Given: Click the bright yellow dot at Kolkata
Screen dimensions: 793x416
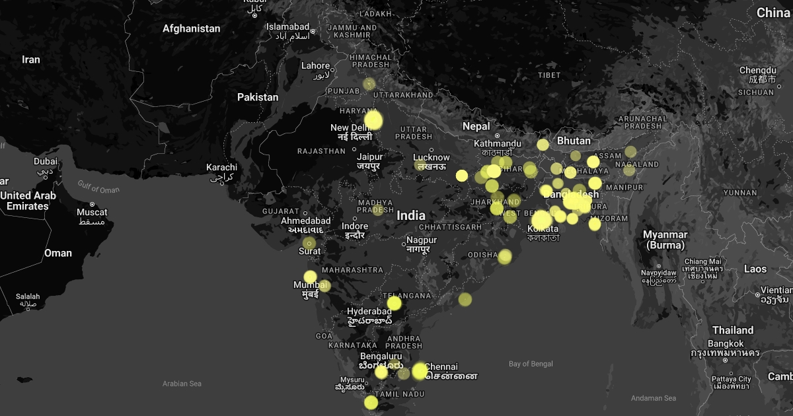Looking at the screenshot, I should click(x=541, y=220).
